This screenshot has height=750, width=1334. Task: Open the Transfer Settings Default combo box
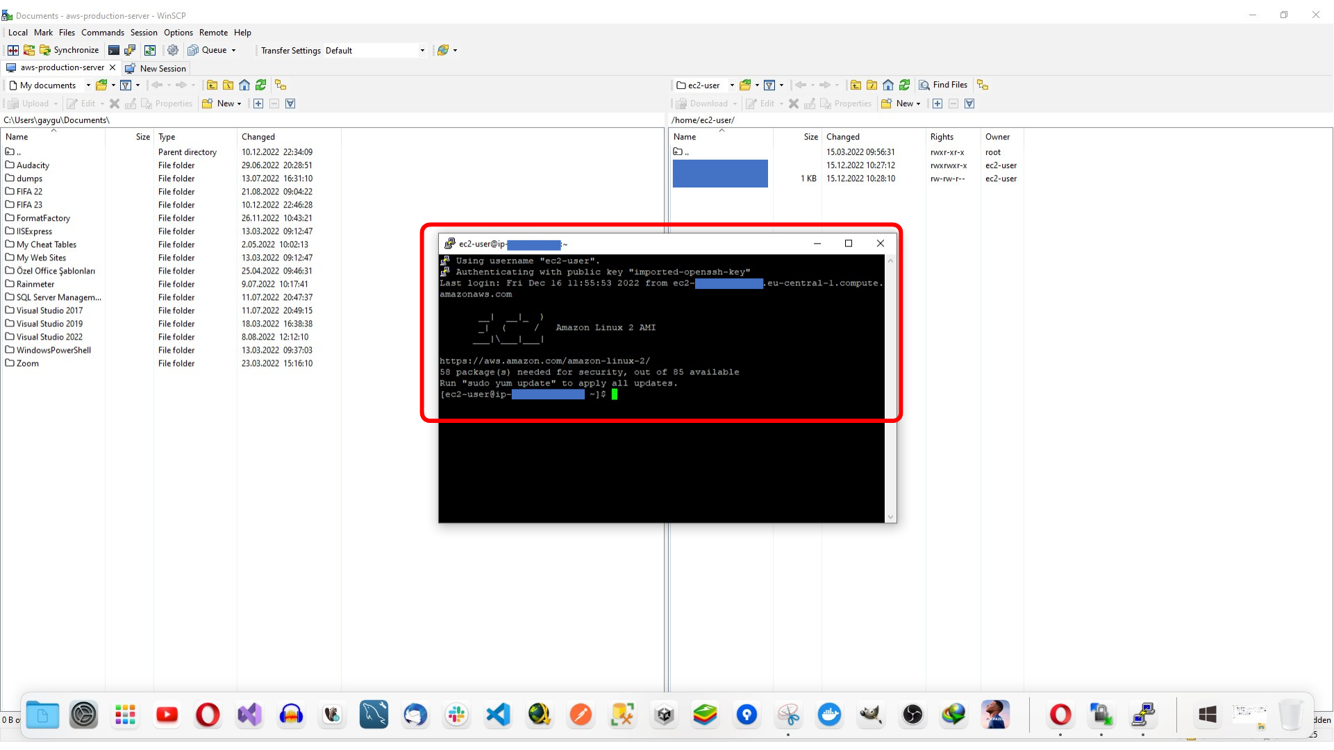pos(375,50)
